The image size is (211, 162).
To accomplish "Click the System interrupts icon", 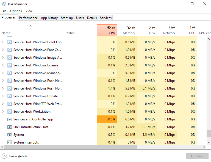I will (9, 142).
